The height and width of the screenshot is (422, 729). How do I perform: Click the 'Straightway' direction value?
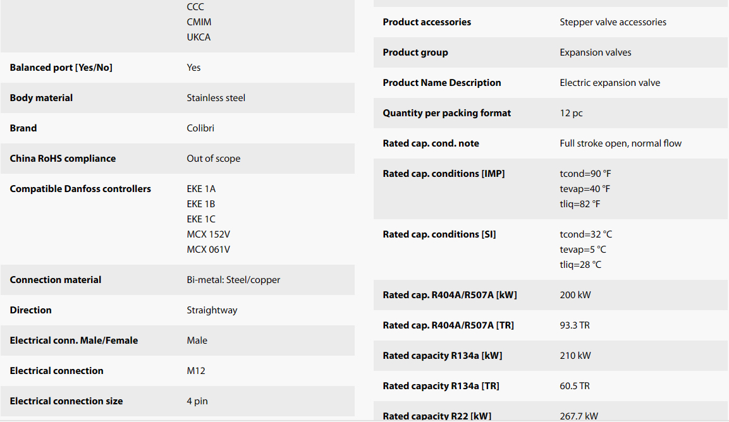click(212, 310)
